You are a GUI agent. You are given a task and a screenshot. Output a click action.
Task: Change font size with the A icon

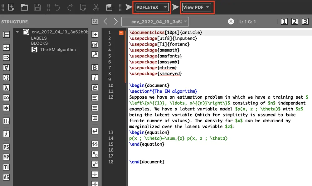95,55
